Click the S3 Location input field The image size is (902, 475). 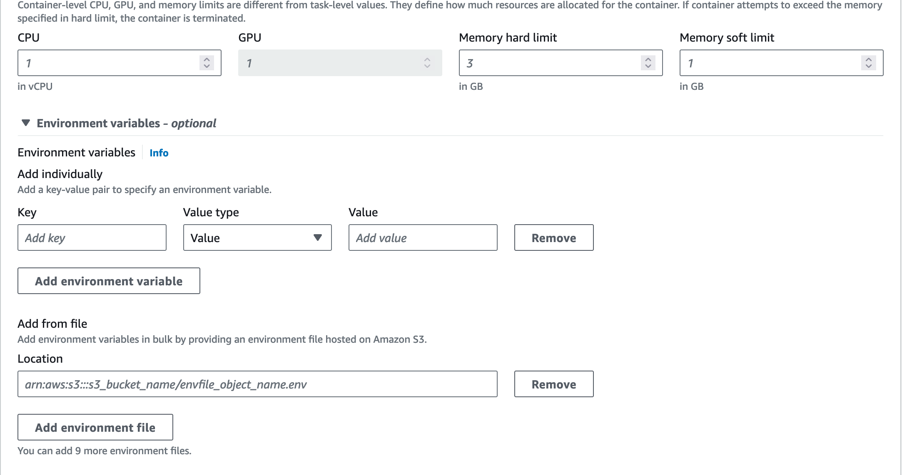tap(257, 384)
